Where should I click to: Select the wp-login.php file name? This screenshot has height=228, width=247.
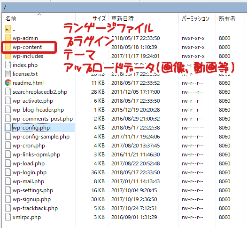point(30,172)
